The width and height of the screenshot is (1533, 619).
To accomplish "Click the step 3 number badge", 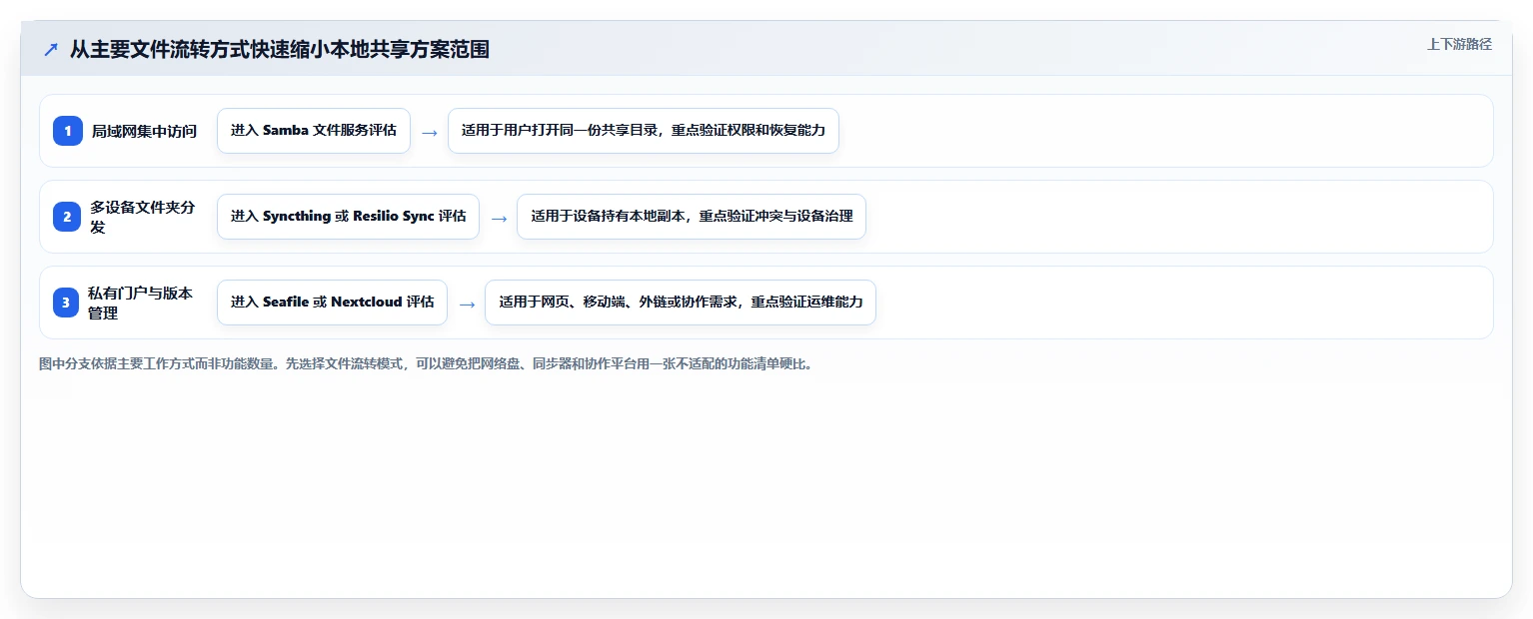I will tap(66, 303).
